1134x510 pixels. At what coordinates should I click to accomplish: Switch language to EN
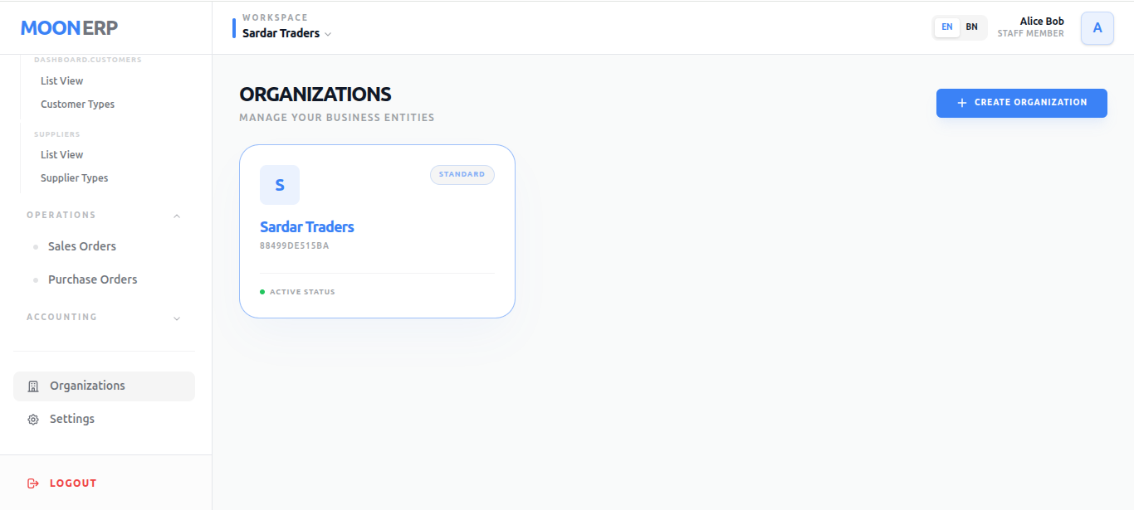point(946,27)
